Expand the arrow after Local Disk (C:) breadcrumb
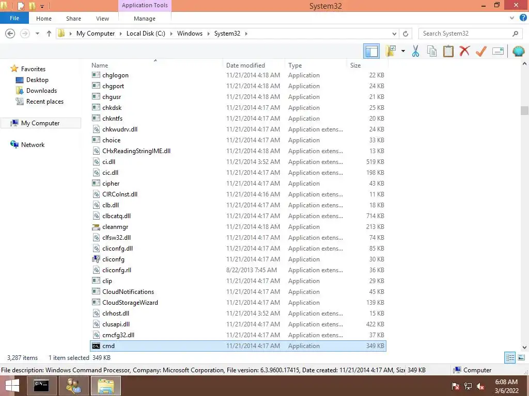The width and height of the screenshot is (529, 396). coord(171,34)
